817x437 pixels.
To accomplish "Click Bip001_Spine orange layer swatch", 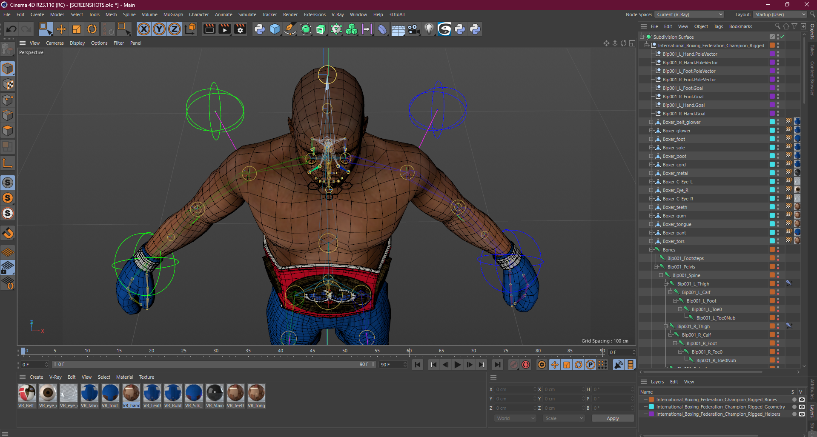I will 772,275.
